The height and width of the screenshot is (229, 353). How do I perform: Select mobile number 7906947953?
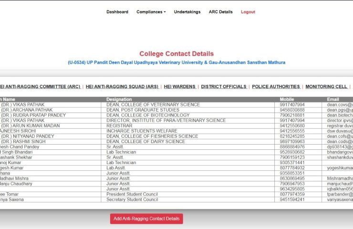click(x=298, y=184)
